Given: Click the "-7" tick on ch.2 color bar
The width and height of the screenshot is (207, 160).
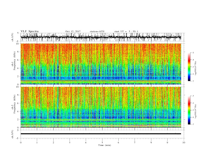Looking at the screenshot, I should pyautogui.click(x=193, y=124).
